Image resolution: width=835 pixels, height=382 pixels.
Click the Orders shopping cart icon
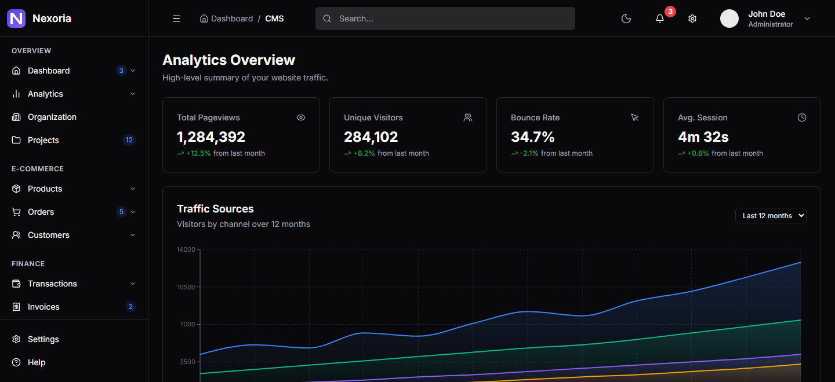coord(16,212)
